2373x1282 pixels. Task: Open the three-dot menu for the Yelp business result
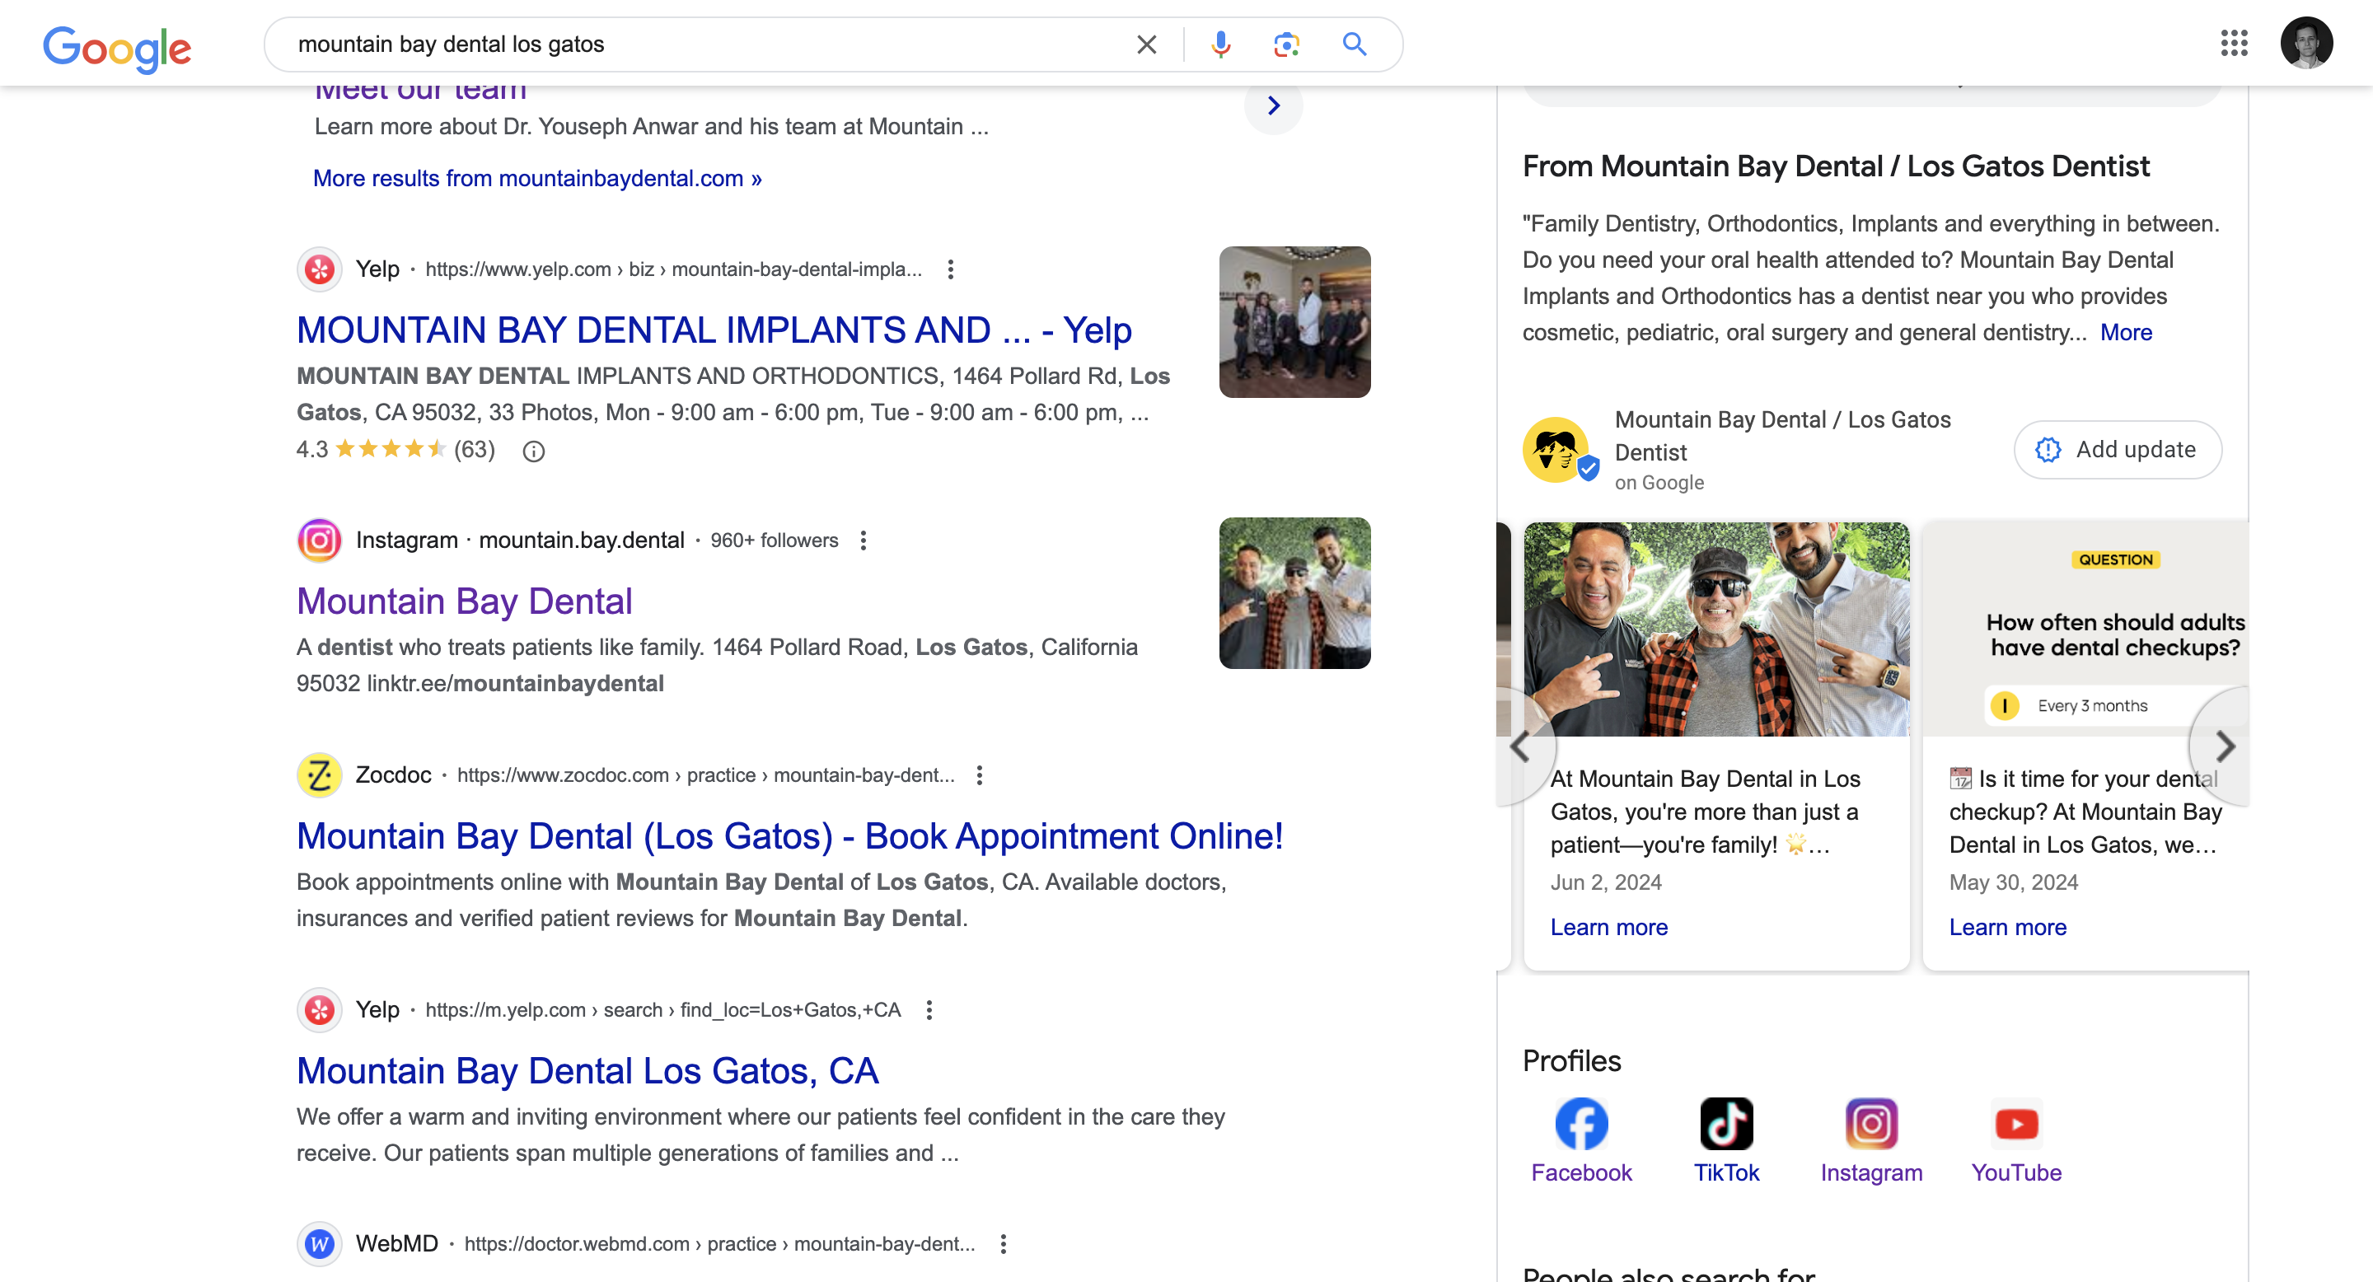(x=951, y=269)
